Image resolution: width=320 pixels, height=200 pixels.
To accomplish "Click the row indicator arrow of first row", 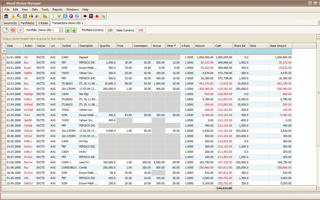I will point(4,57).
